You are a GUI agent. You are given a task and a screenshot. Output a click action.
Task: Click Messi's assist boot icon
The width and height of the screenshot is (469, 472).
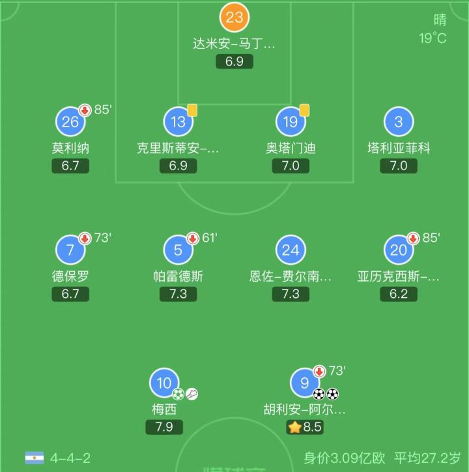pyautogui.click(x=192, y=394)
